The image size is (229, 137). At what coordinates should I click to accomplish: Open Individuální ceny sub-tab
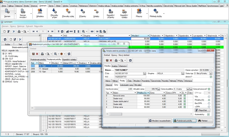point(127,85)
